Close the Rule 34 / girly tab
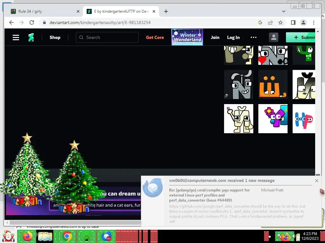This screenshot has width=325, height=243. pyautogui.click(x=78, y=12)
